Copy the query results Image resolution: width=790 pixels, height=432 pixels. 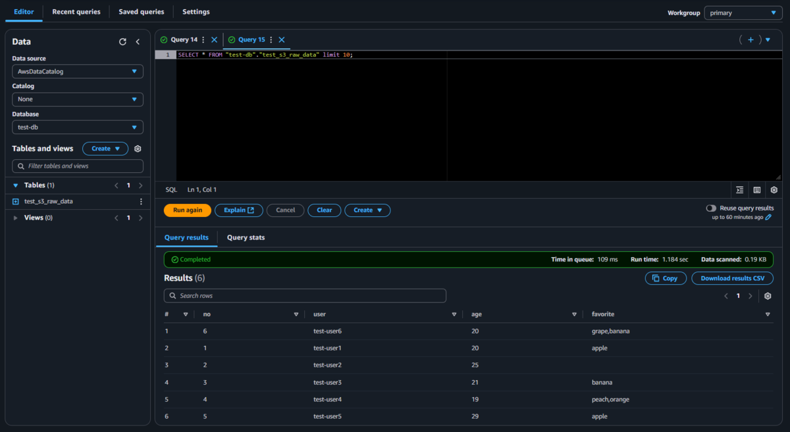(666, 278)
